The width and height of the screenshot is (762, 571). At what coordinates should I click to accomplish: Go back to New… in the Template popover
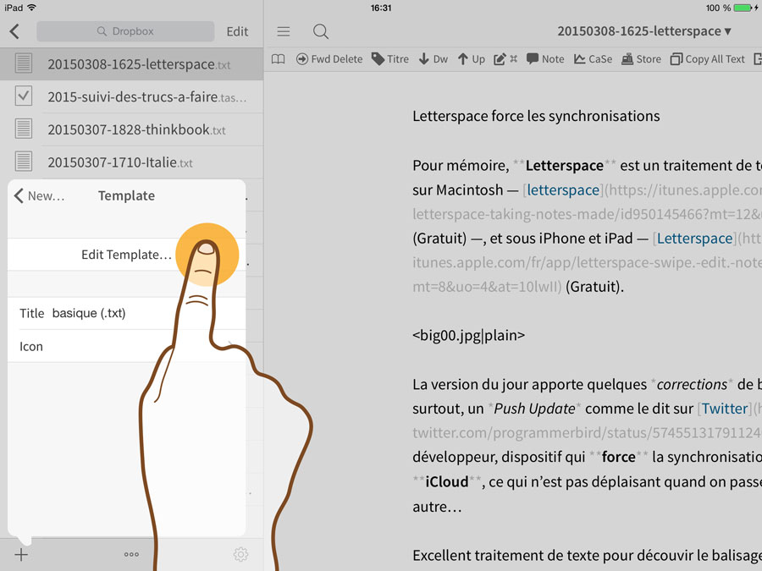[x=39, y=195]
